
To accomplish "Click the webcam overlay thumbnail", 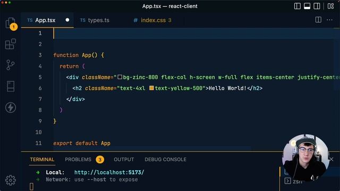I will [x=306, y=158].
